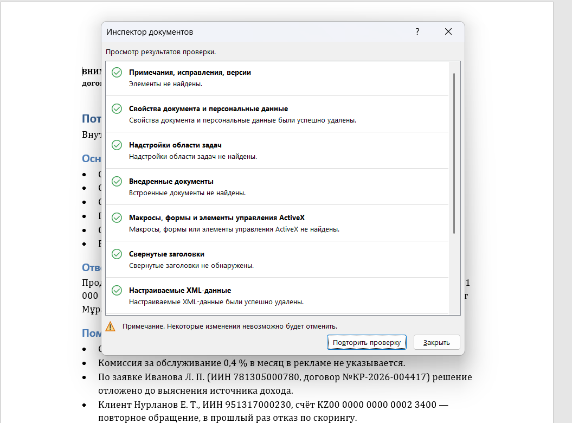572x423 pixels.
Task: Select heading Внедренные документы
Action: [171, 181]
